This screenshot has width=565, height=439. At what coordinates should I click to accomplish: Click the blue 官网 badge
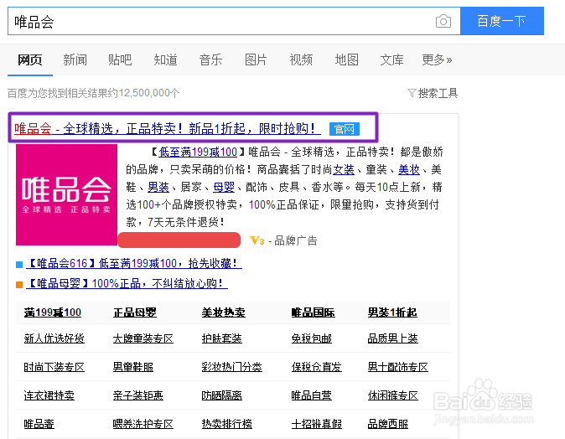[345, 129]
